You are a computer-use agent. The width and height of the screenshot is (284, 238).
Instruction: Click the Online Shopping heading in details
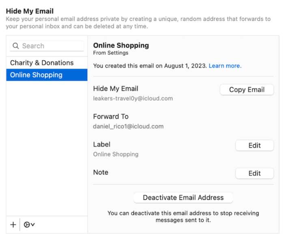[x=121, y=45]
